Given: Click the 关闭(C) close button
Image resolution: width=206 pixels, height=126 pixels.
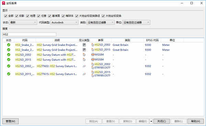Looking at the screenshot, I should (x=161, y=121).
